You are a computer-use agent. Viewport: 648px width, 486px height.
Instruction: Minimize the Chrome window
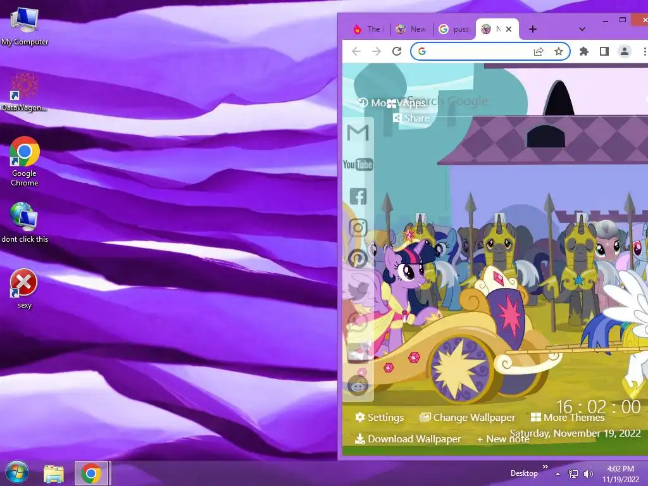pos(606,20)
